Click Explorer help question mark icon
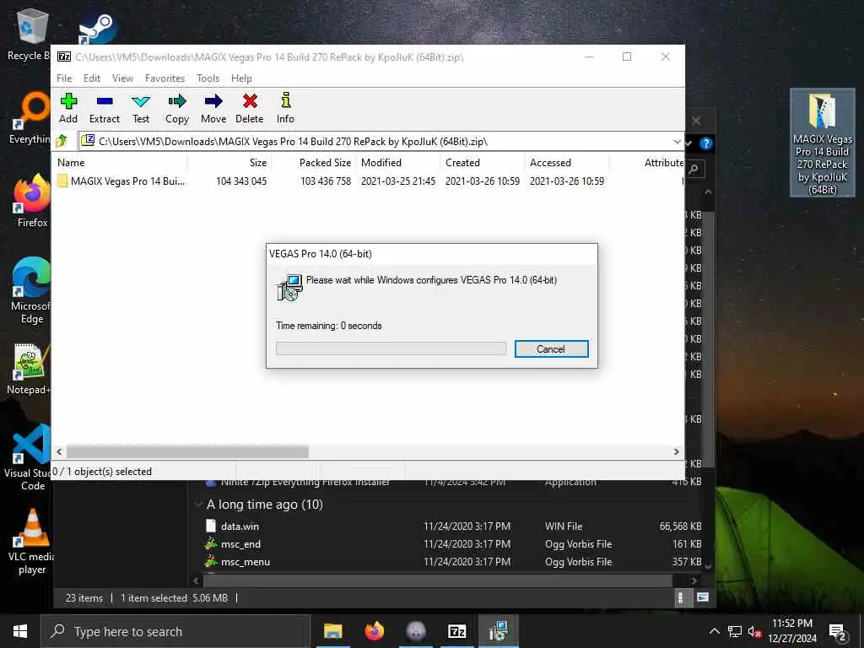The image size is (864, 648). (x=706, y=143)
